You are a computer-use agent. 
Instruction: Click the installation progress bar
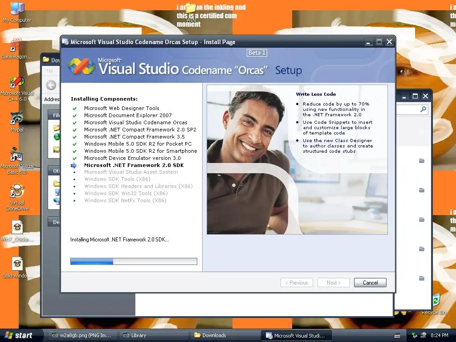(134, 261)
